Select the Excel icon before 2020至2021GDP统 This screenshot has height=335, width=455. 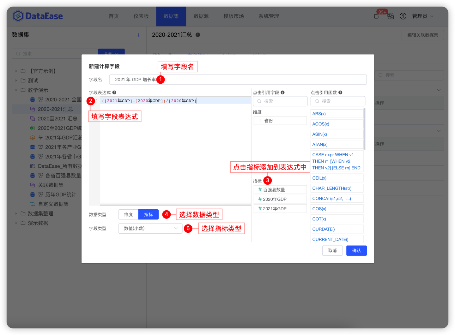(33, 128)
